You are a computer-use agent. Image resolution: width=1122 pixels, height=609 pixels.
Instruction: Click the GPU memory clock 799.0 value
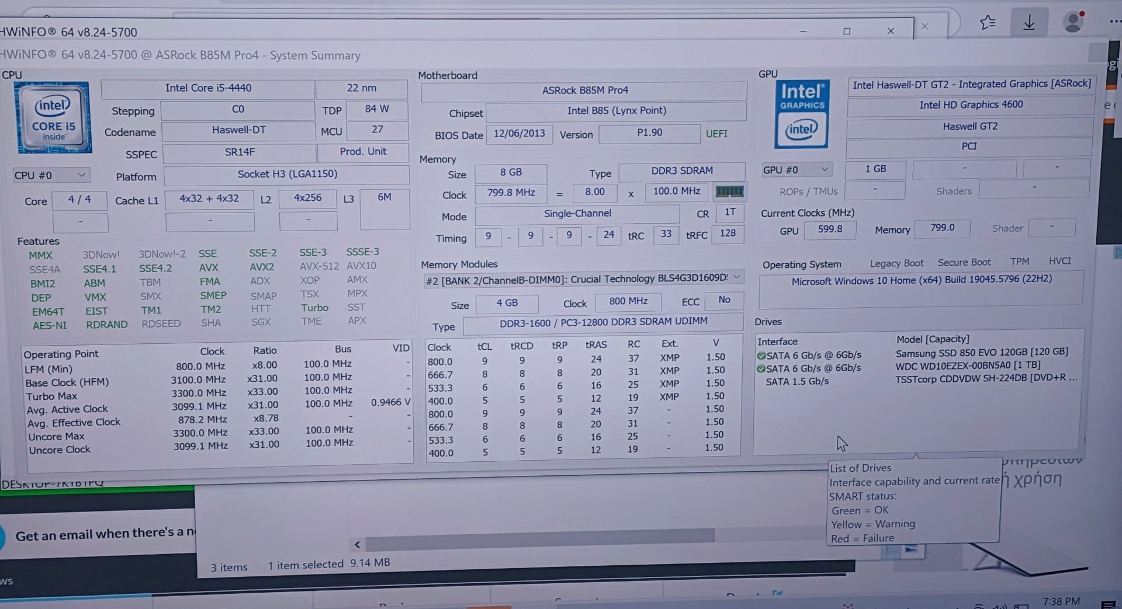tap(942, 228)
